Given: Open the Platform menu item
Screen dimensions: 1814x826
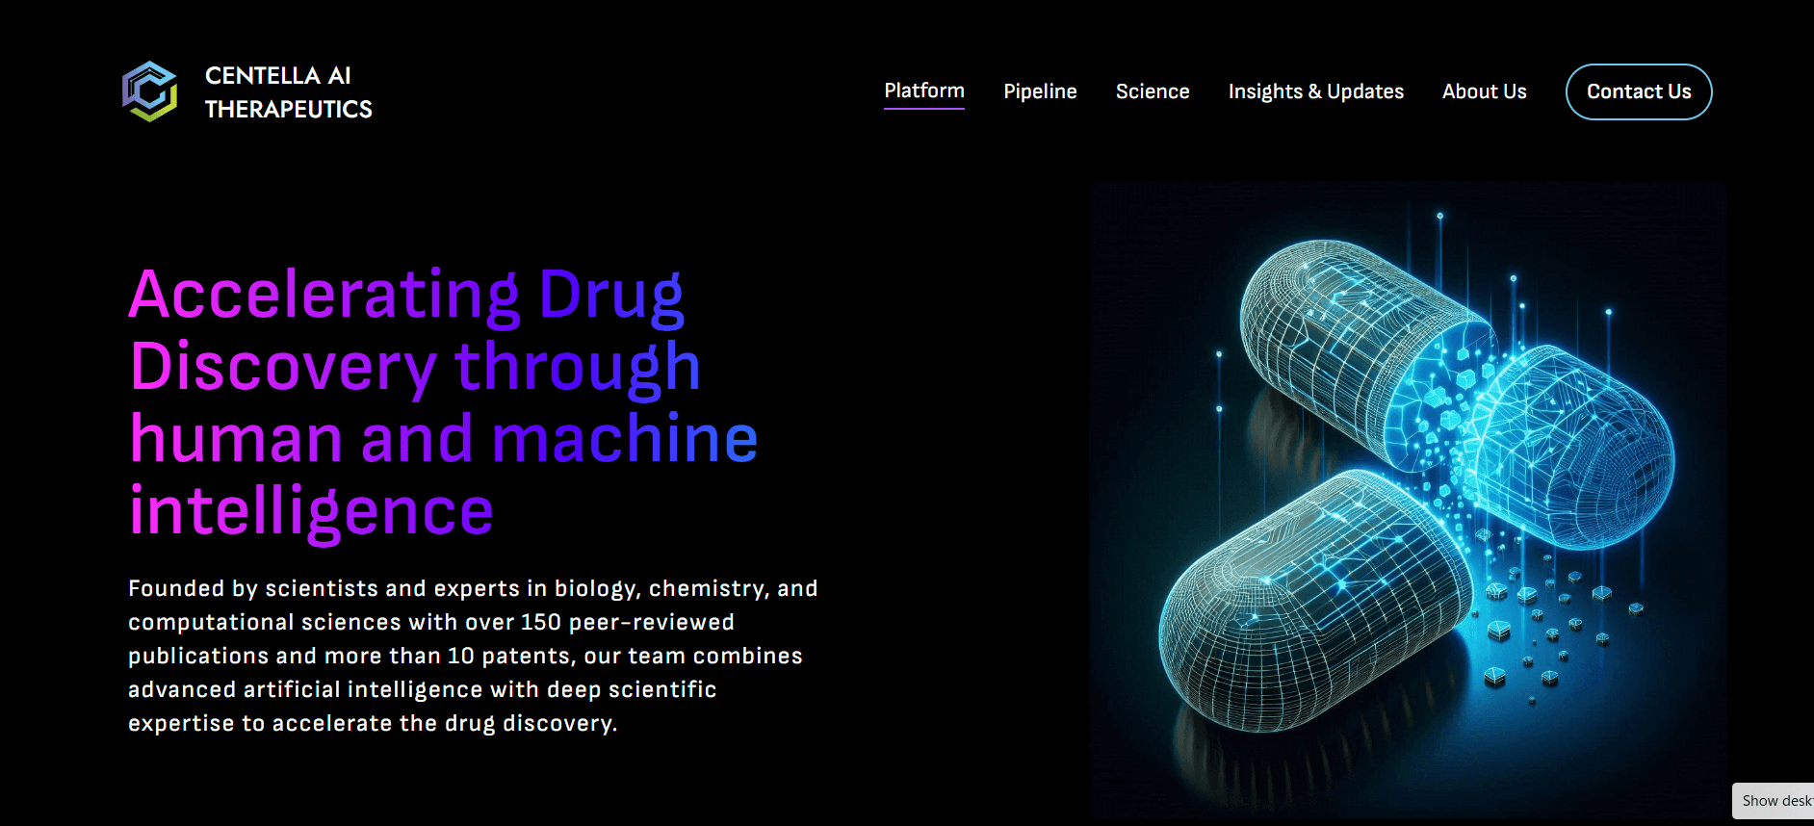Looking at the screenshot, I should click(923, 90).
